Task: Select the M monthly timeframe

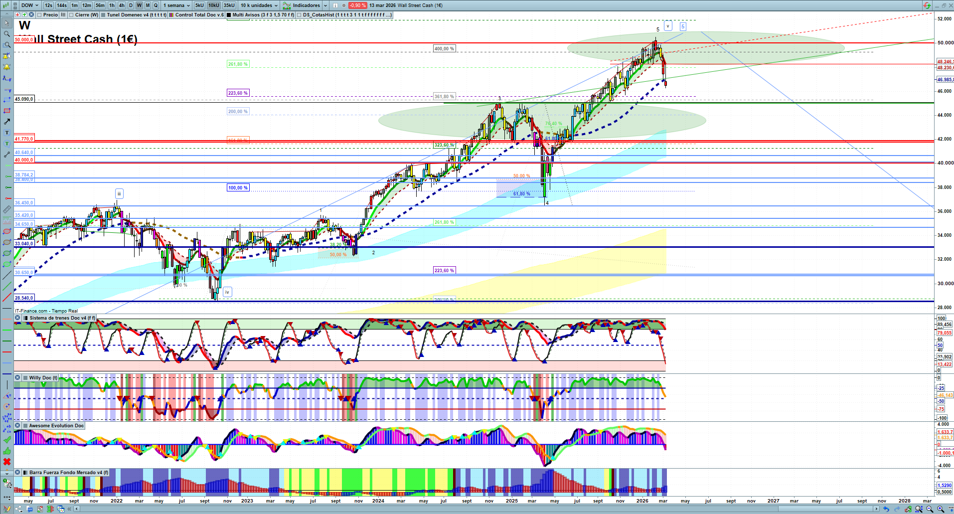Action: coord(148,5)
